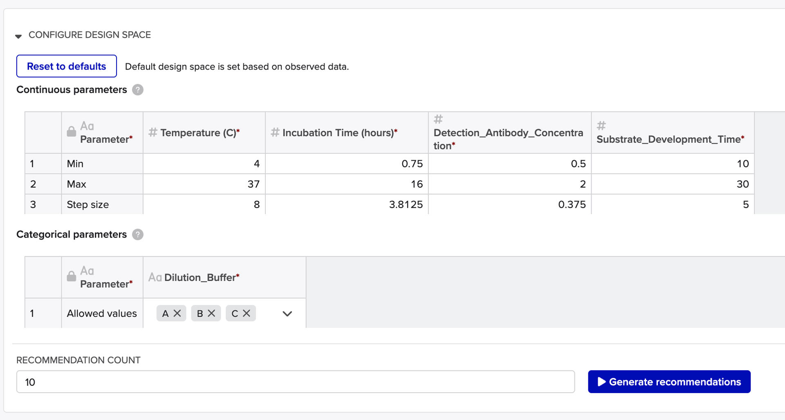
Task: Edit the Detection Antibody Step size cell
Action: coord(509,204)
